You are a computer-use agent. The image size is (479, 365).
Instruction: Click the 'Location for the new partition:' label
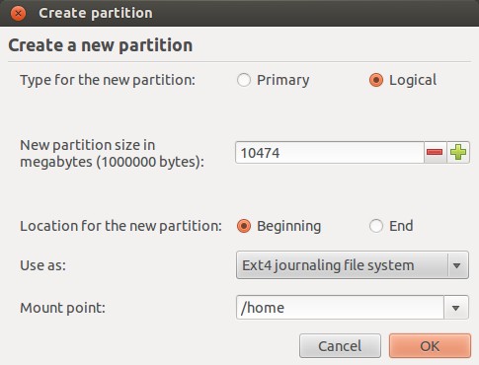[x=120, y=226]
